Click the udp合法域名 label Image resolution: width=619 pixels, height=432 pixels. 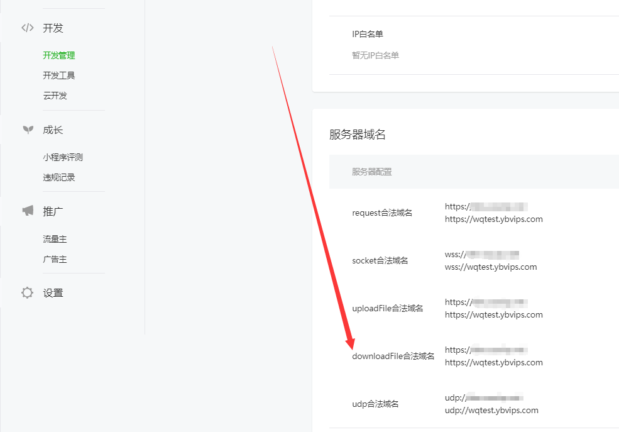(x=375, y=404)
